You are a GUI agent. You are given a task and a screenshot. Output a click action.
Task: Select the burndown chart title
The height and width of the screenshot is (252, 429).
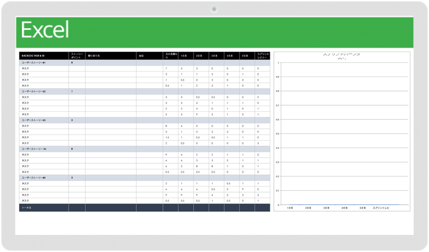pos(342,56)
